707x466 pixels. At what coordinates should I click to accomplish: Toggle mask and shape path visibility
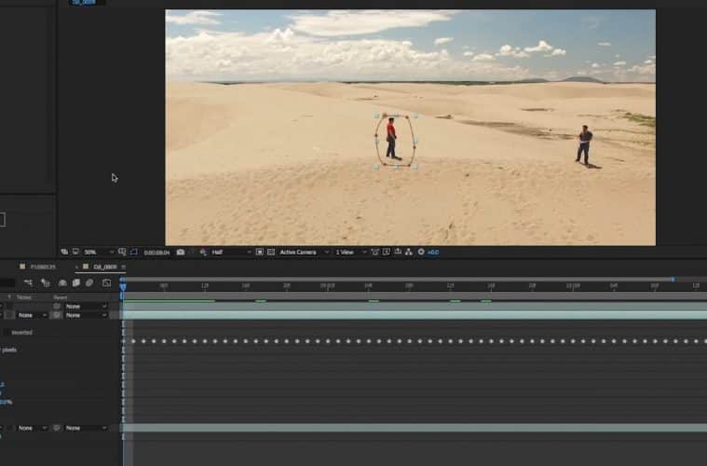point(134,252)
